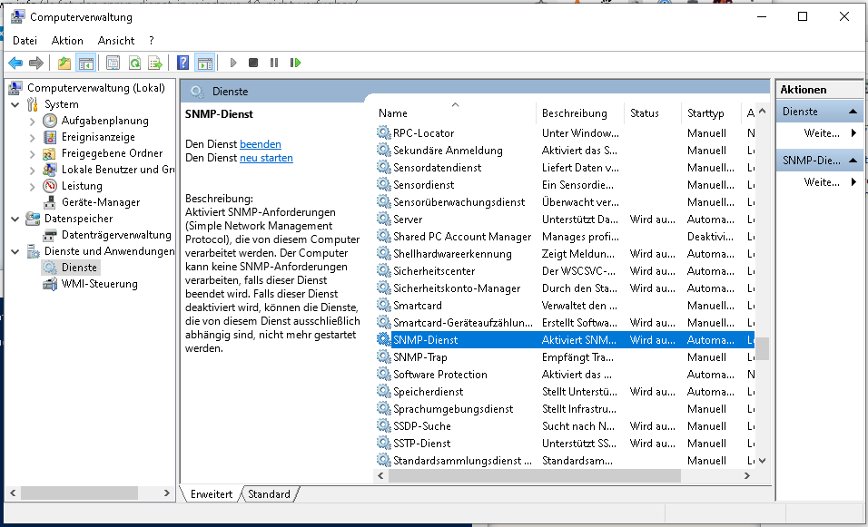This screenshot has width=868, height=527.
Task: Toggle the Aktionen pane visibility
Action: point(206,62)
